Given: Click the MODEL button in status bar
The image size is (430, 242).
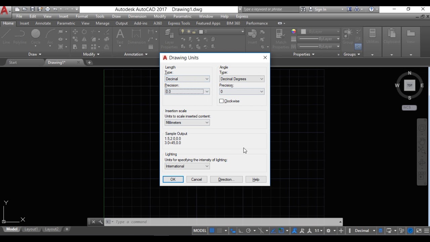Looking at the screenshot, I should (200, 231).
